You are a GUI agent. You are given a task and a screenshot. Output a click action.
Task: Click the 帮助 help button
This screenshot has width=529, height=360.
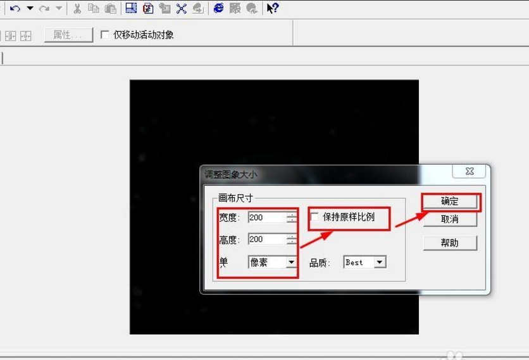pos(450,243)
